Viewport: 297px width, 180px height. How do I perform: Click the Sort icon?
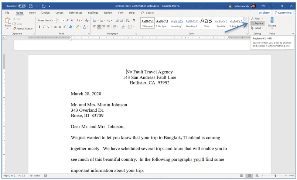128,20
